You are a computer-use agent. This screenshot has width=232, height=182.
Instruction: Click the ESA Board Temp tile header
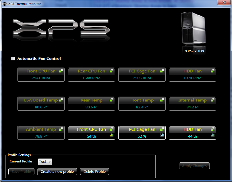[x=41, y=100]
